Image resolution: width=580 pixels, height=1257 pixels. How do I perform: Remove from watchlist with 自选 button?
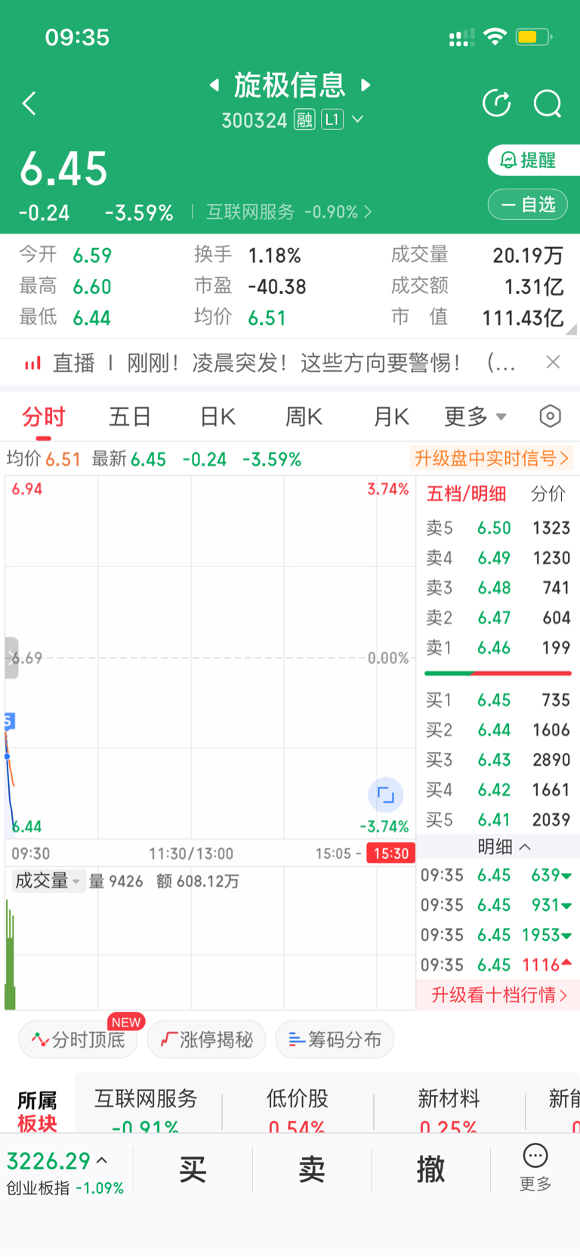[x=528, y=204]
